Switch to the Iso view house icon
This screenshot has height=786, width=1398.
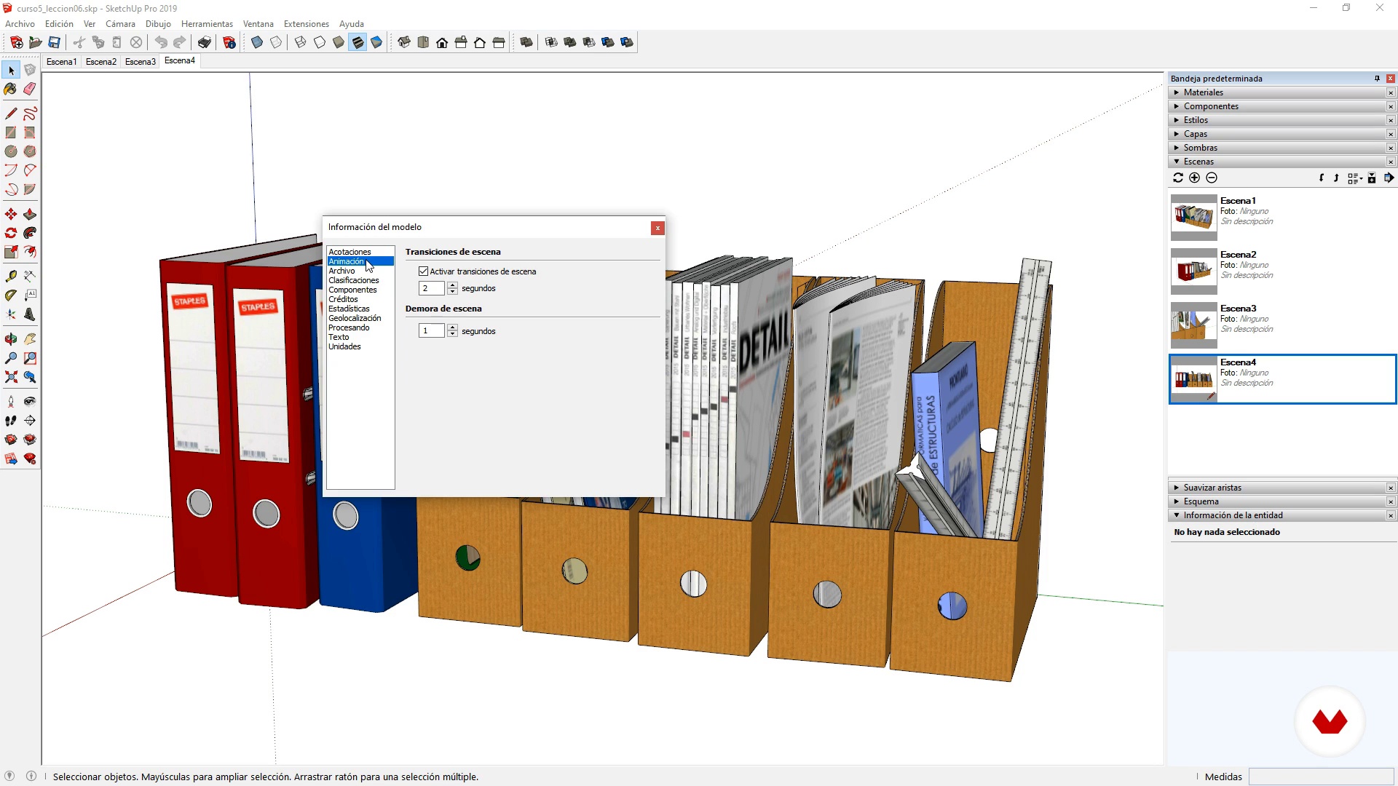404,43
